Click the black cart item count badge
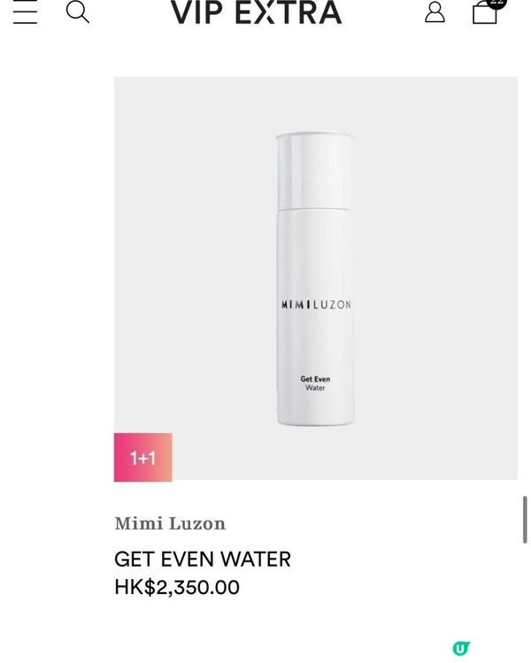 coord(496,4)
